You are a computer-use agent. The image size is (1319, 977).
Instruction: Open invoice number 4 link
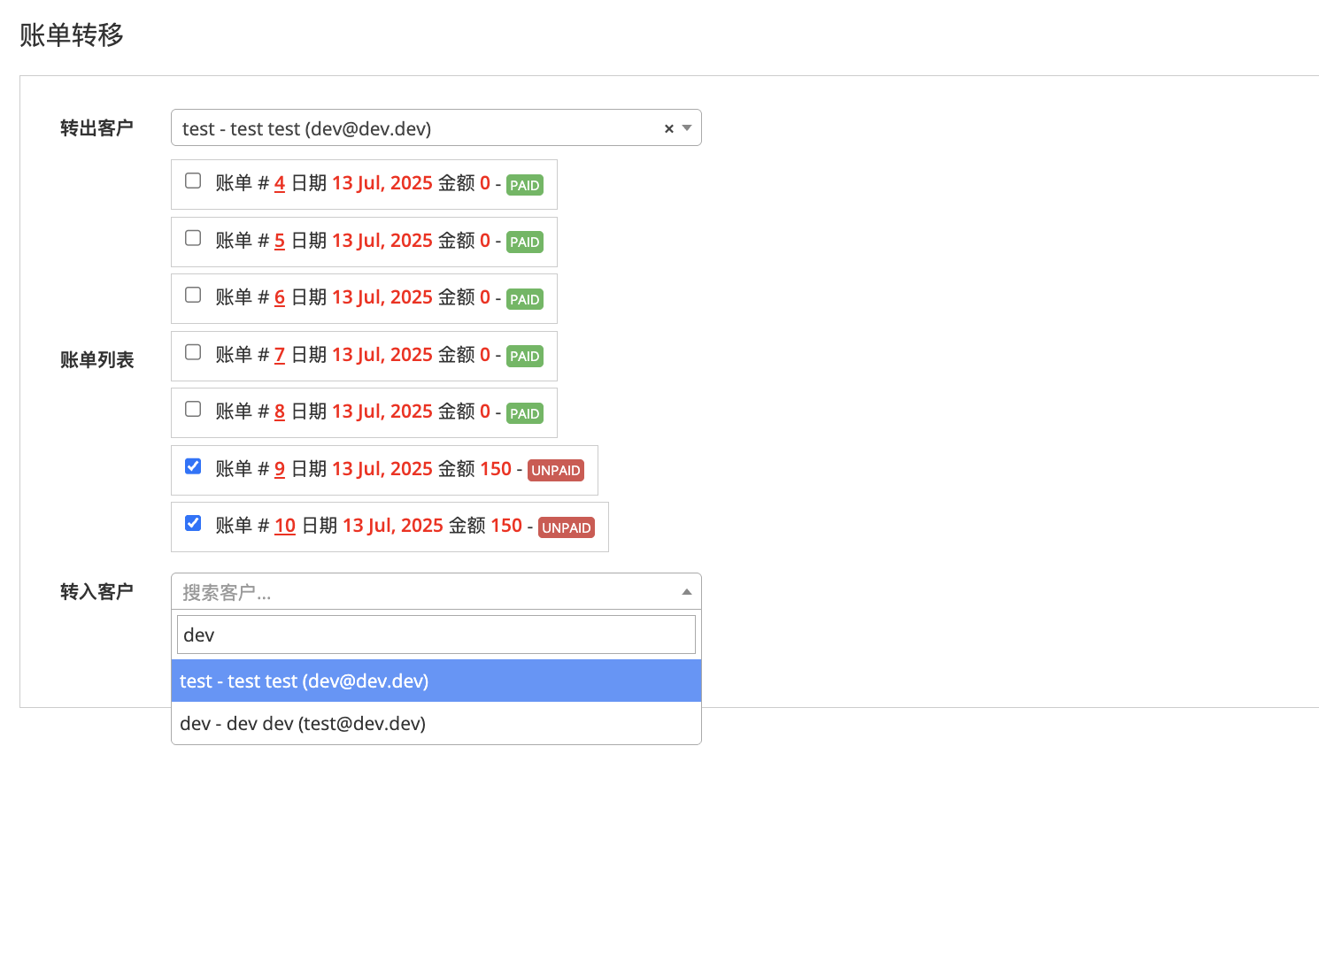pos(280,183)
